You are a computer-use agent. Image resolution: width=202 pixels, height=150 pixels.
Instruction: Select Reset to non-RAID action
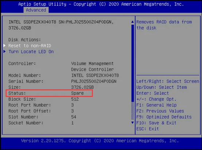tap(30, 46)
